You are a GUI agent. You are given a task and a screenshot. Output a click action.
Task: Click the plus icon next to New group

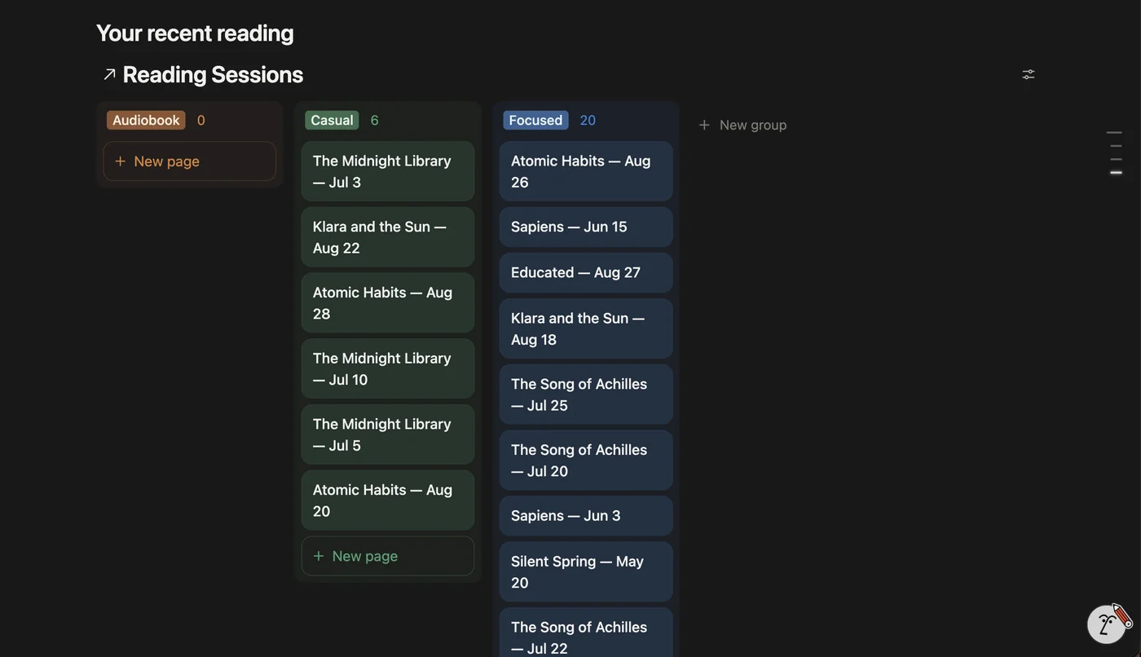(704, 125)
